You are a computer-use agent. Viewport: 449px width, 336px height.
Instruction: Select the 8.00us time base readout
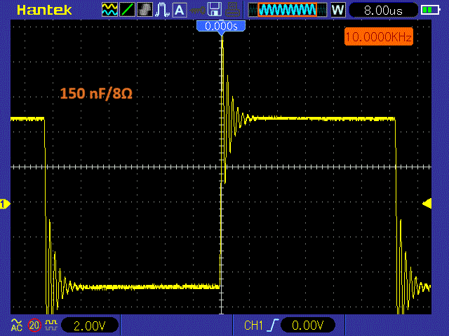[x=383, y=10]
